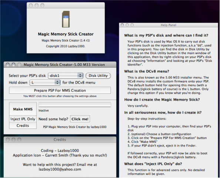Click the 'You MUST click this button' note
The height and width of the screenshot is (178, 220).
tap(60, 96)
